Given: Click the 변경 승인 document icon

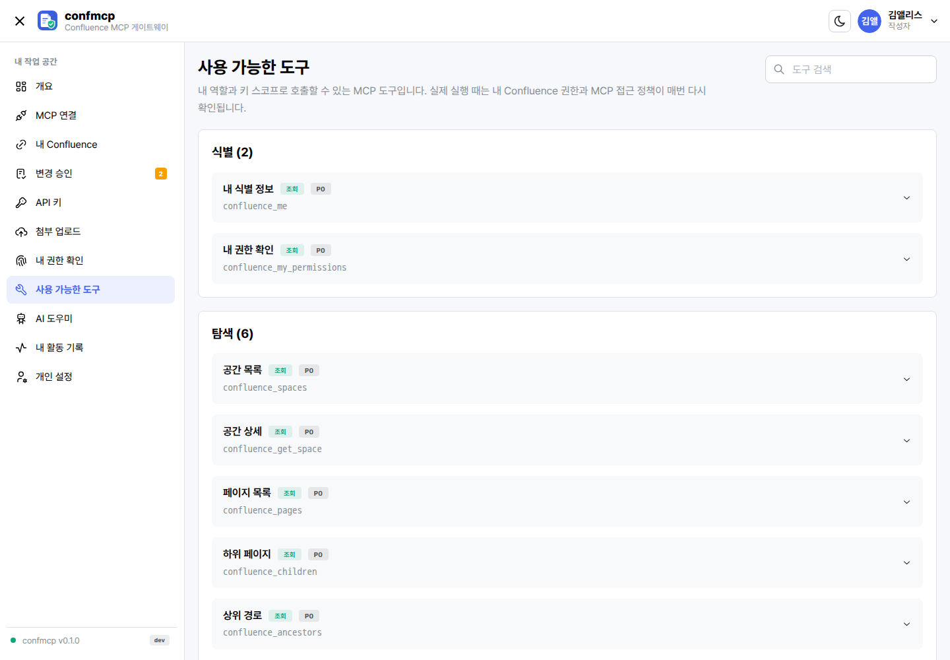Looking at the screenshot, I should [21, 174].
